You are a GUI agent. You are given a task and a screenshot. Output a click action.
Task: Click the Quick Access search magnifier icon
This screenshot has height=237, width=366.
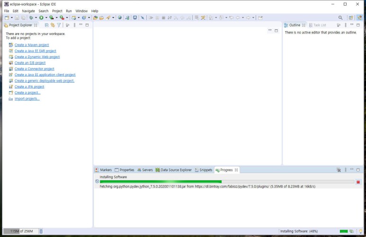[x=340, y=17]
